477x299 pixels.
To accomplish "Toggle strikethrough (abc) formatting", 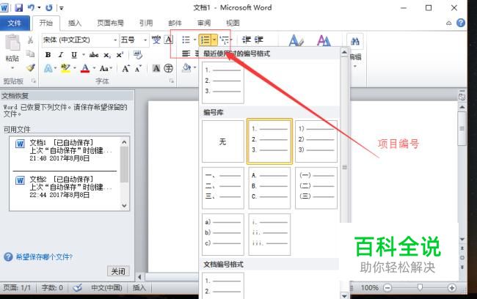I will click(94, 55).
